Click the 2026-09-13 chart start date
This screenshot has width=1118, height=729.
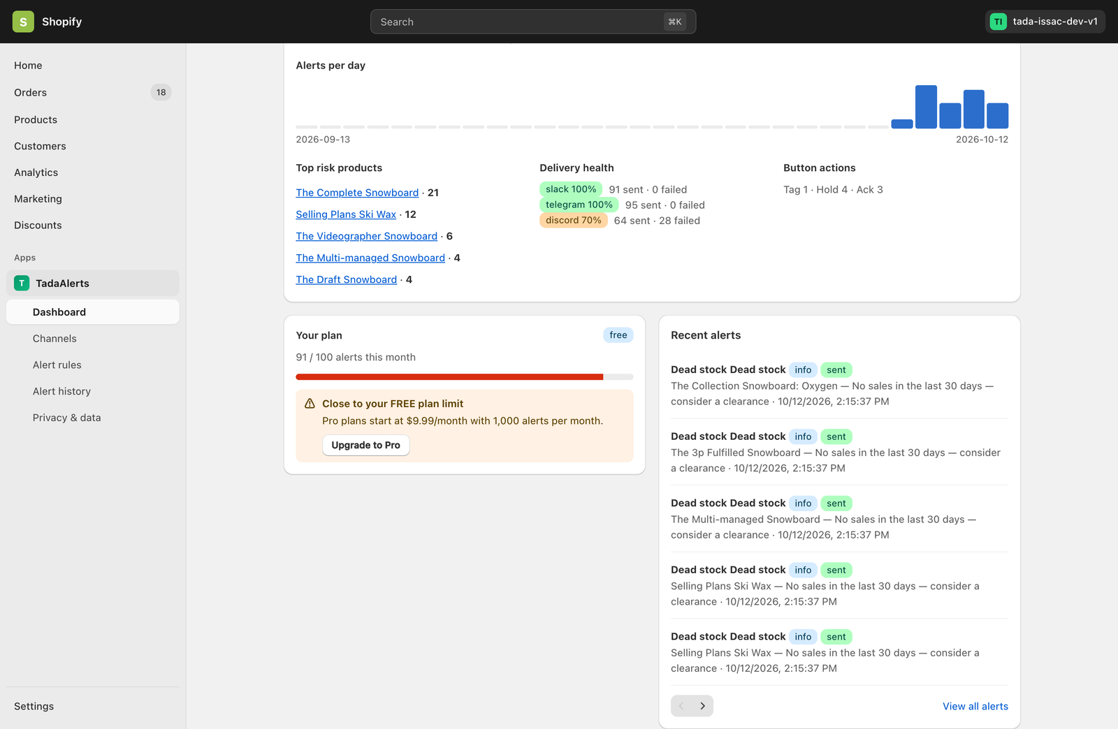tap(323, 140)
